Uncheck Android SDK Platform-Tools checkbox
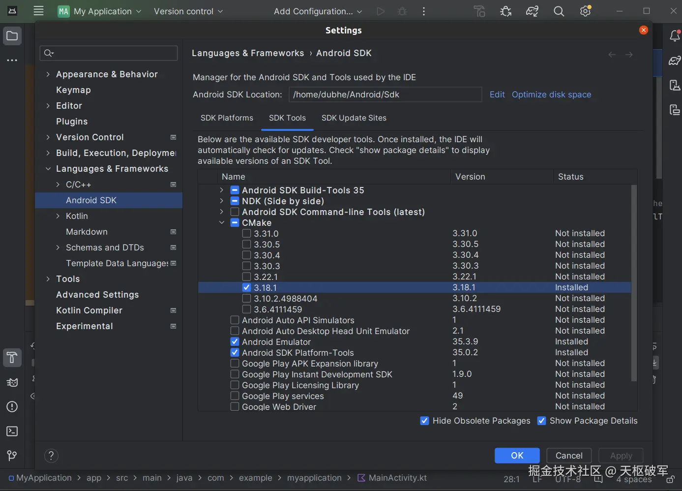 click(x=235, y=352)
